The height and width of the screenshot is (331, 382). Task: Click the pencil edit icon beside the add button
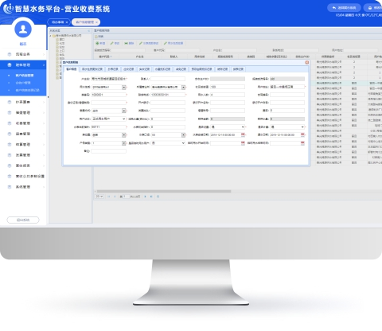click(x=111, y=43)
